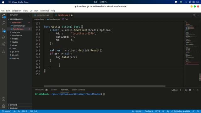Click Ln 148, Col 5 cursor position
Viewport: 201px width, 113px height.
[137, 111]
